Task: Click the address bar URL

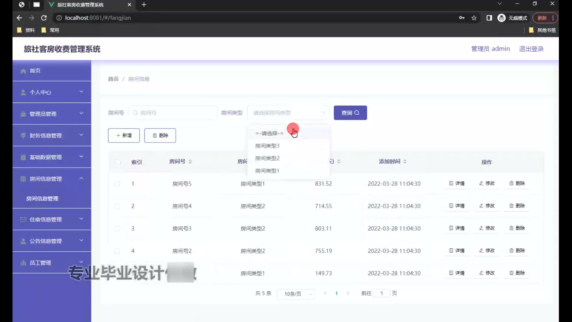Action: coord(98,18)
